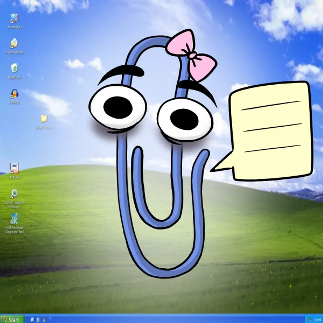The height and width of the screenshot is (323, 323).
Task: Click the third Quick Launch icon
Action: 44,319
